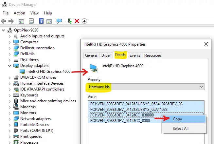Click the Disk drives icon
The height and width of the screenshot is (144, 214).
point(16,60)
